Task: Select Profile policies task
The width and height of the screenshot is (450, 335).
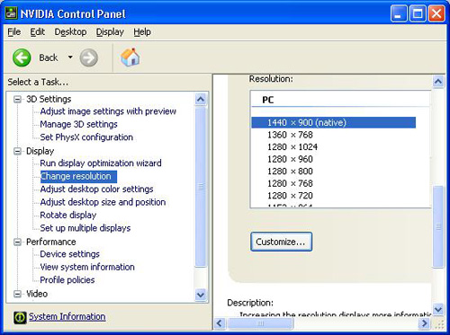Action: point(67,280)
